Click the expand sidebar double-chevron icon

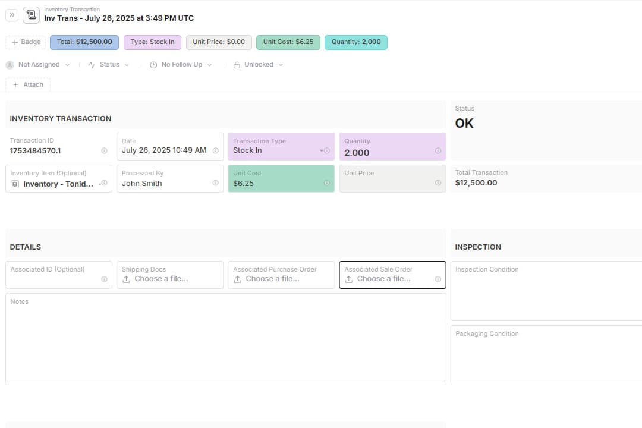(12, 15)
